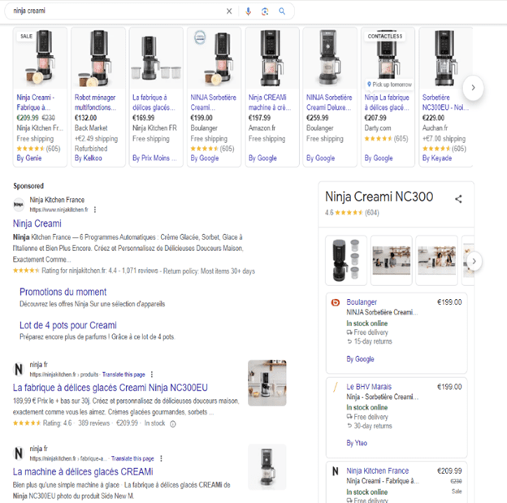Start voice search with microphone icon

(248, 11)
